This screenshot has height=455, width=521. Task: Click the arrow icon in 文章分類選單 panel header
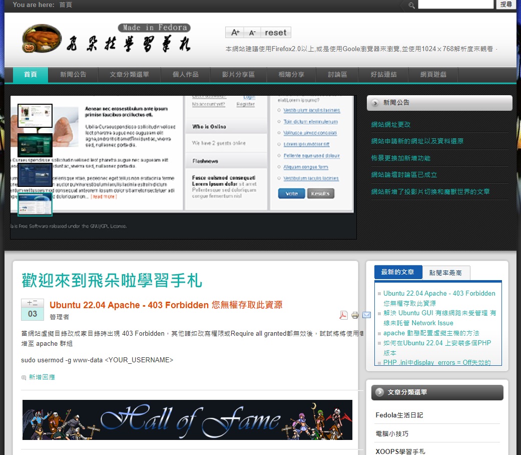380,392
